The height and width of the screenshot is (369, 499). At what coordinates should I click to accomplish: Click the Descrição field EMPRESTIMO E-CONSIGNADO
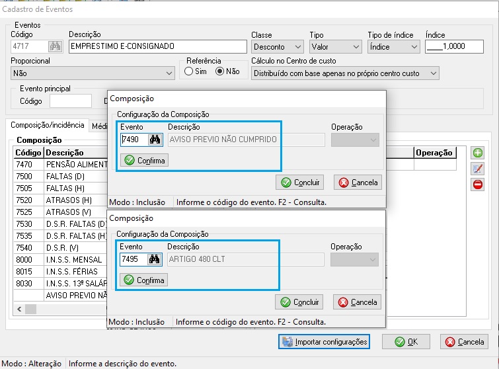tap(157, 47)
